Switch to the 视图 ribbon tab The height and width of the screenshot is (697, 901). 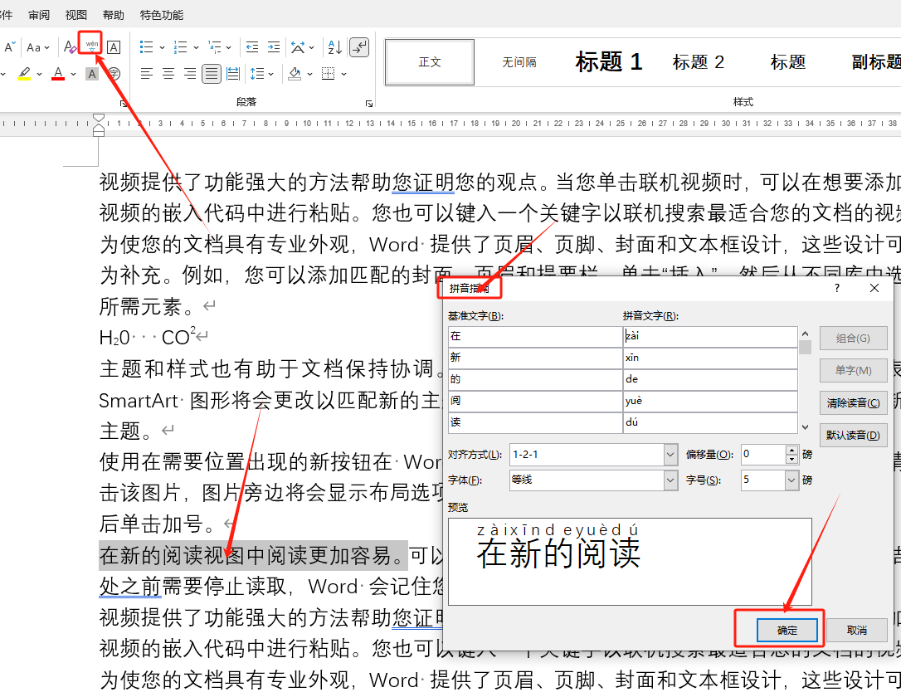tap(77, 14)
